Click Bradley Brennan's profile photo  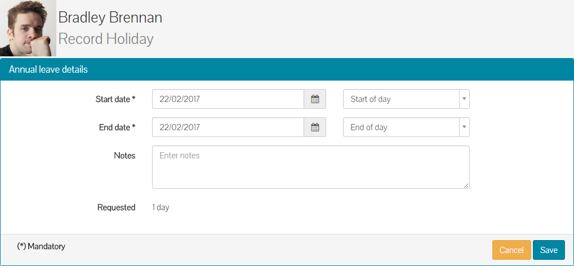28,28
